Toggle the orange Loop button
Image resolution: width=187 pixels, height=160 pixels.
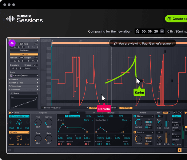tap(24, 54)
